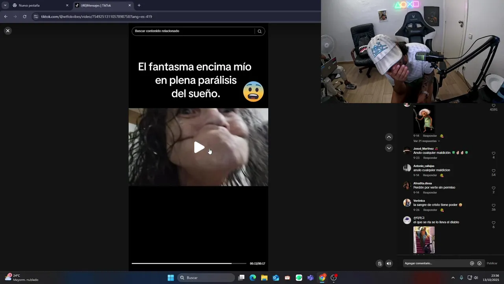The width and height of the screenshot is (504, 284).
Task: Reply to Afrodita.diosa's comment
Action: 430,192
